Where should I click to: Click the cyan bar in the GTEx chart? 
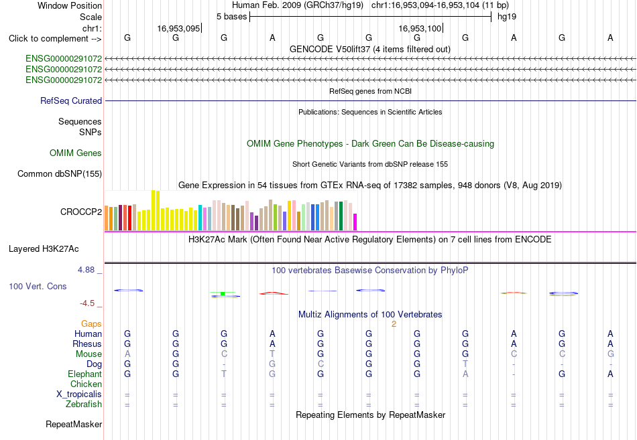click(x=200, y=218)
